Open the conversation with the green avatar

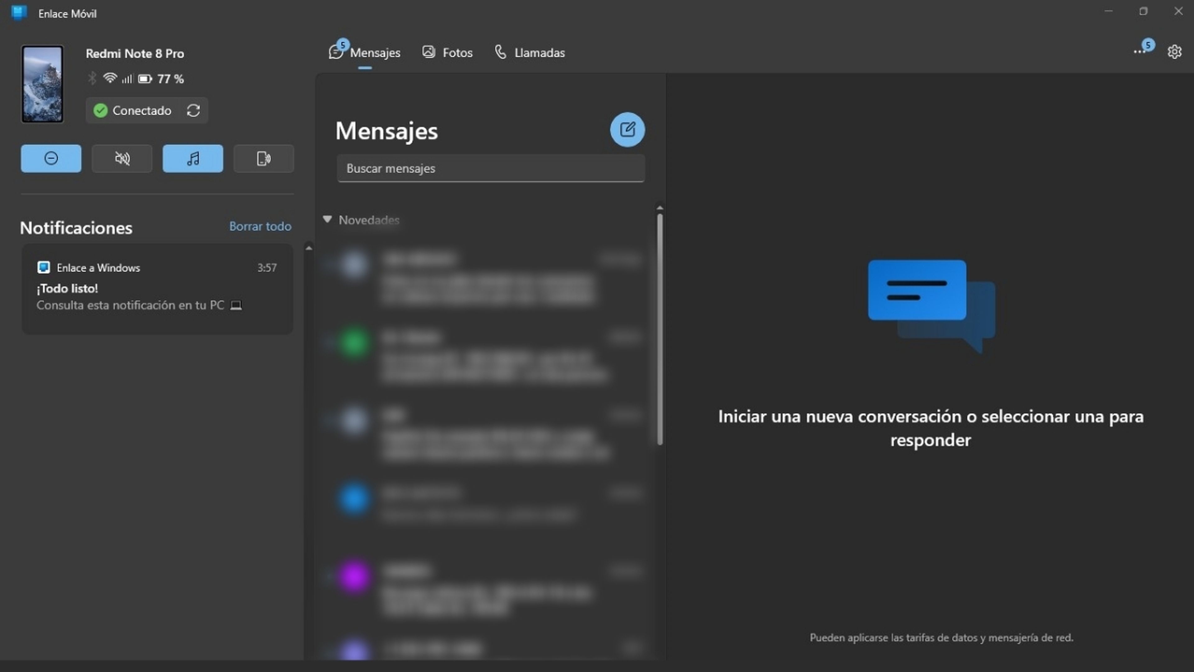[486, 356]
